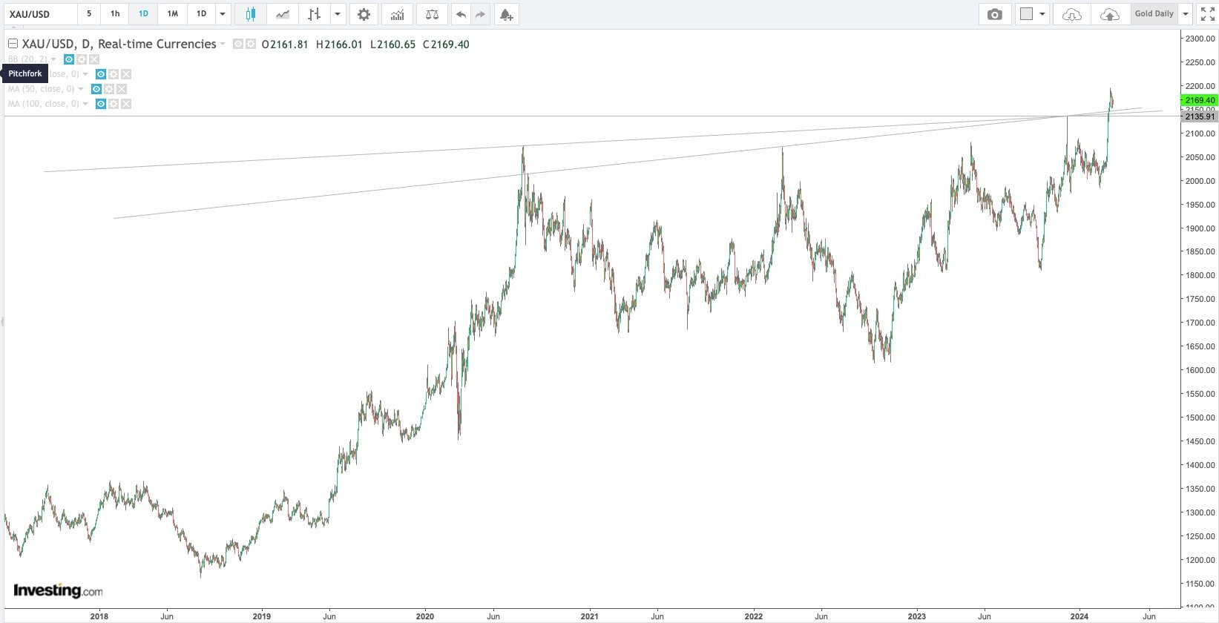Open the timeframe dropdown arrow

pos(223,14)
